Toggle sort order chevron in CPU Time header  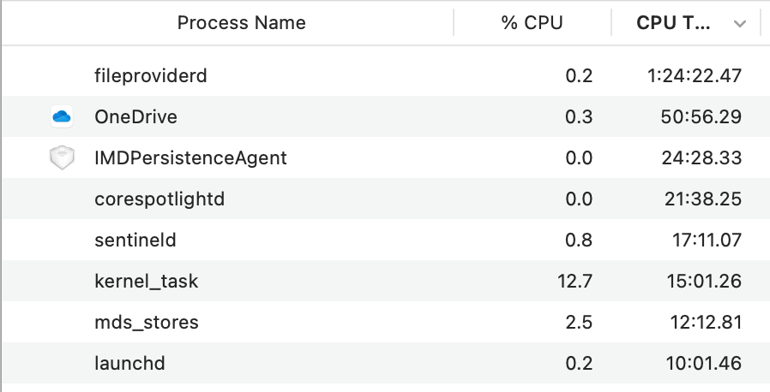click(x=739, y=23)
